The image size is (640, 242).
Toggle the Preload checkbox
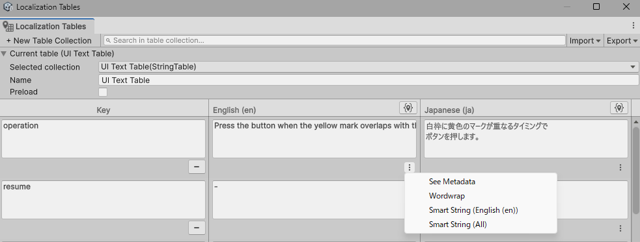pos(103,92)
